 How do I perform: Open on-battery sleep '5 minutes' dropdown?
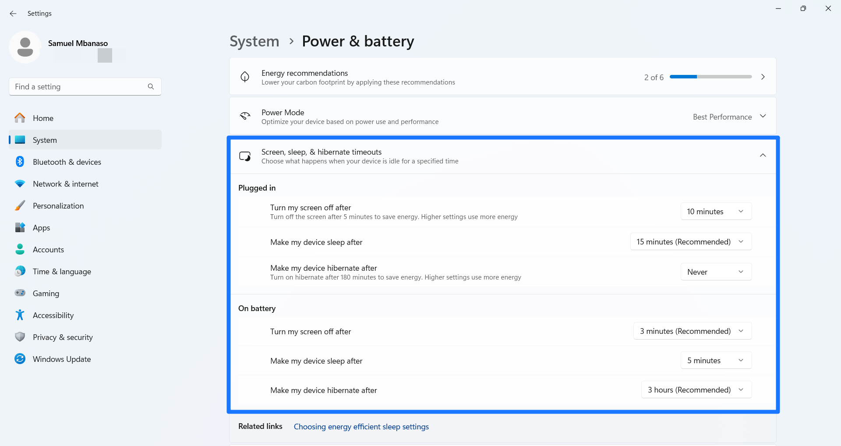(716, 360)
